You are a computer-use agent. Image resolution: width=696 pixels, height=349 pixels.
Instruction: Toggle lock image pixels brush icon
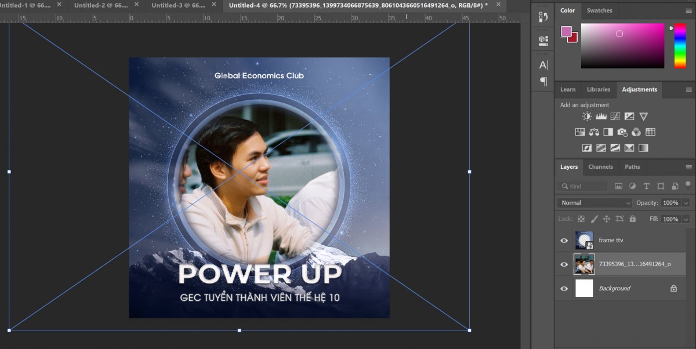point(594,219)
